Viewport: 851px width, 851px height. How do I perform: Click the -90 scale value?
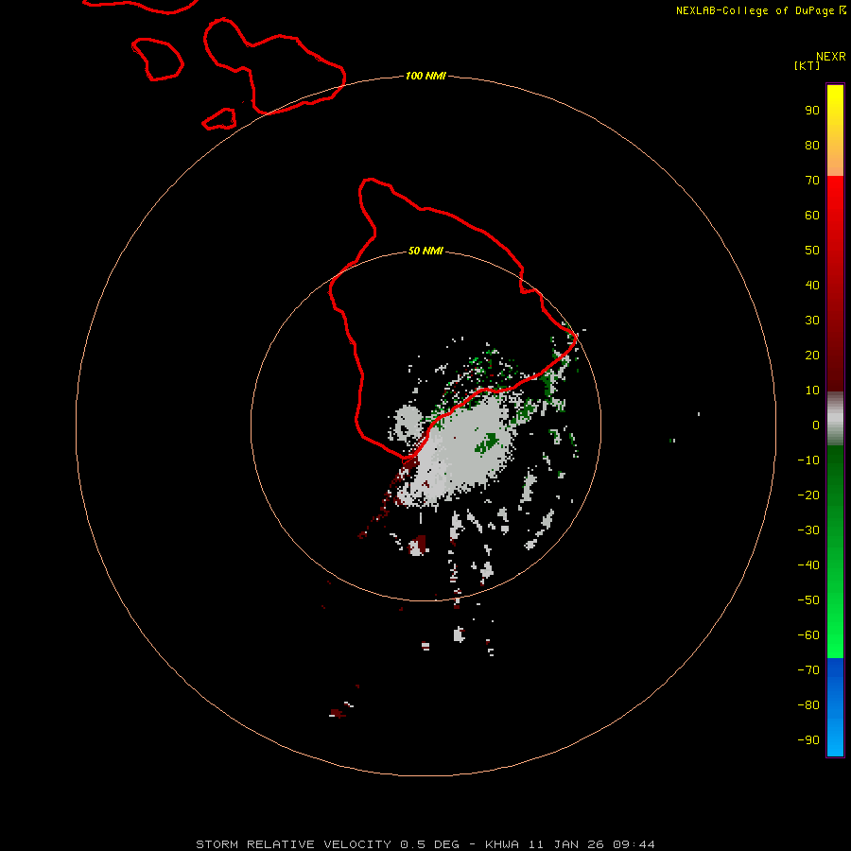(808, 739)
